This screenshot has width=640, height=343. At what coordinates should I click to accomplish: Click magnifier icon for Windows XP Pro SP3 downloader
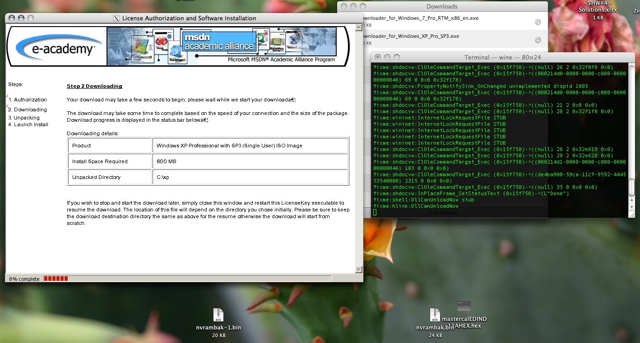(x=538, y=40)
